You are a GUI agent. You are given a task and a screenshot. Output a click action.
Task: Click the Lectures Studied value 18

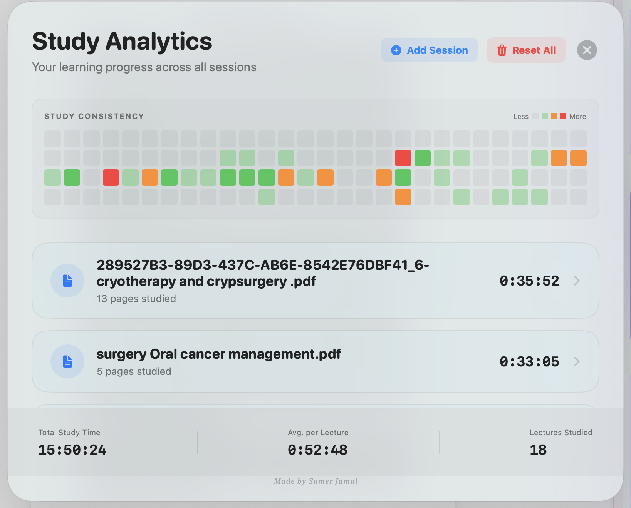coord(538,450)
